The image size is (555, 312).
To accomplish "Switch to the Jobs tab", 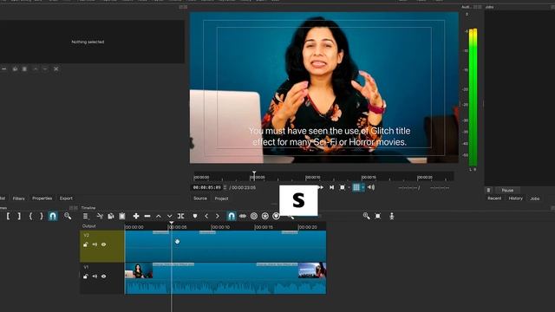I will (x=535, y=198).
